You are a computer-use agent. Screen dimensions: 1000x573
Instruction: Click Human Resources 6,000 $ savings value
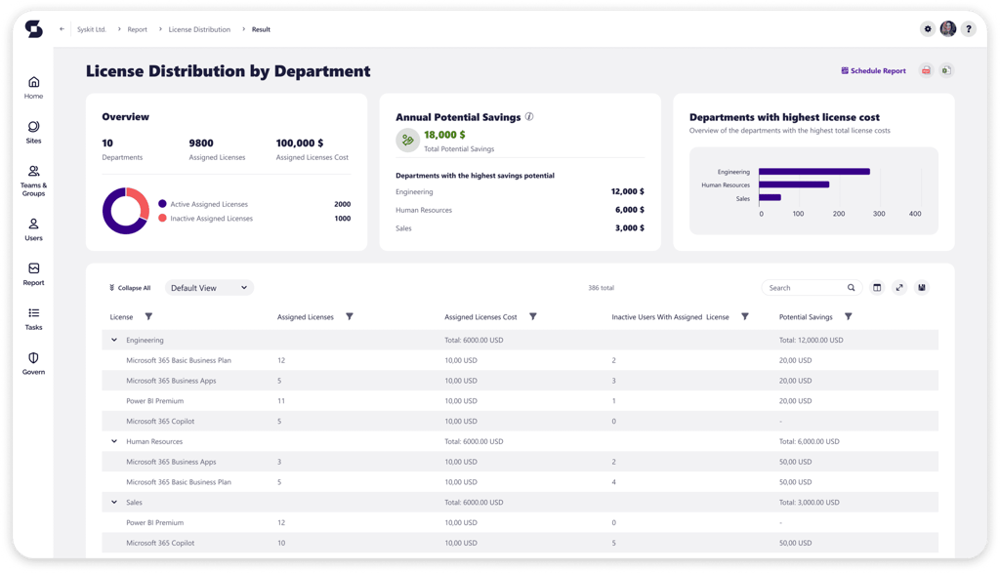click(630, 210)
